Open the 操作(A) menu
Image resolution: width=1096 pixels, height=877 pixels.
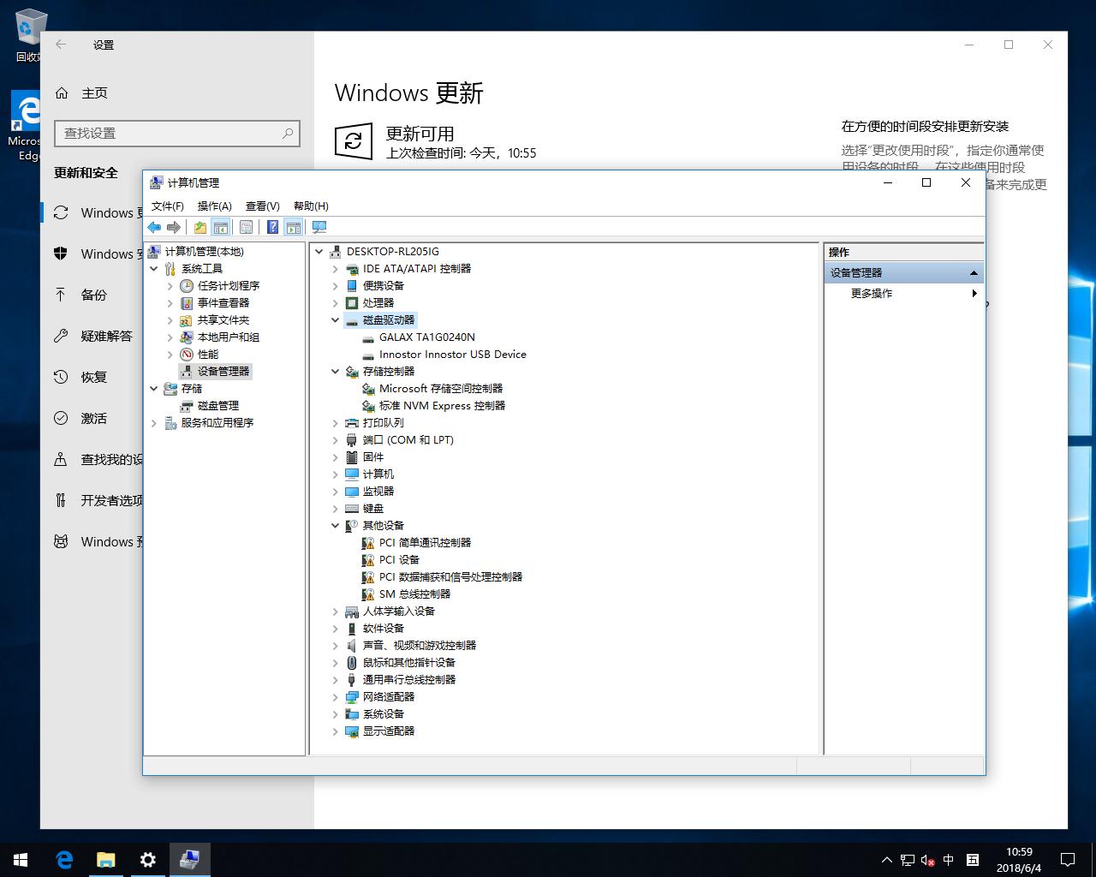214,206
